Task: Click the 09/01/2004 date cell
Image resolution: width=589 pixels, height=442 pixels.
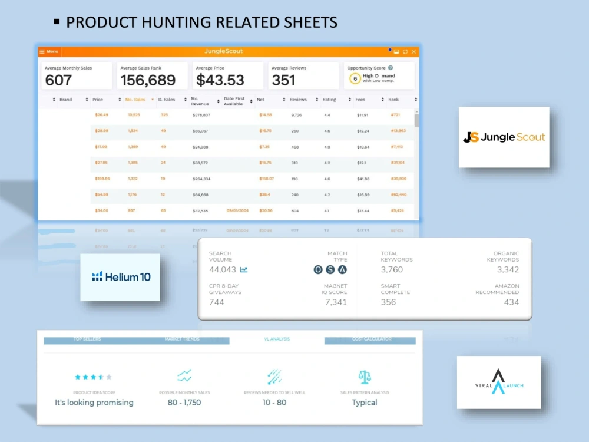Action: pos(237,210)
